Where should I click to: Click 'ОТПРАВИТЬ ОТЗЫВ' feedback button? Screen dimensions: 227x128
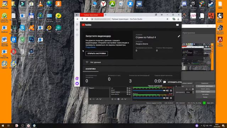(172, 82)
